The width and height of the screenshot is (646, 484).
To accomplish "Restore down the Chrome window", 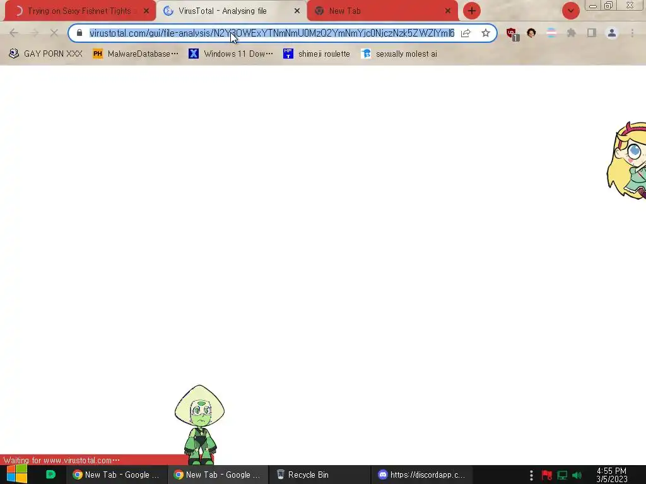I will (608, 5).
